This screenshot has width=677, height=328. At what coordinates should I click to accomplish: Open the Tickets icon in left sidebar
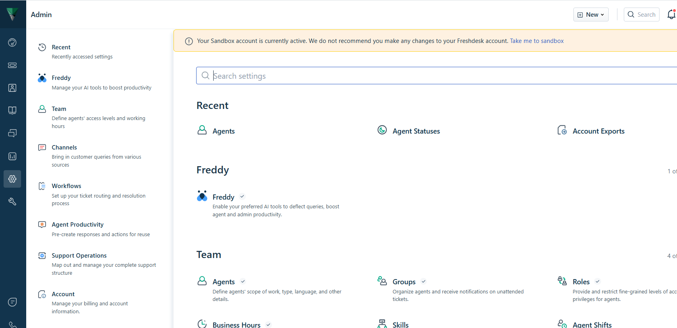click(12, 65)
